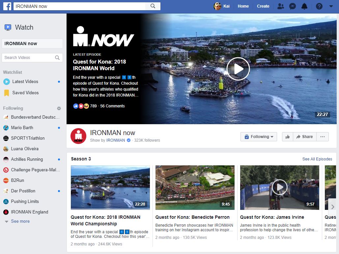Open the Messenger icon

pyautogui.click(x=293, y=6)
